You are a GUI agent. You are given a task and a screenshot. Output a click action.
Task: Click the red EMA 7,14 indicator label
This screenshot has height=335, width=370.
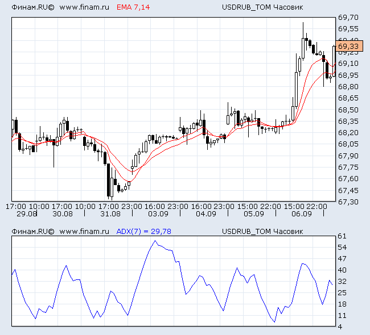[133, 8]
